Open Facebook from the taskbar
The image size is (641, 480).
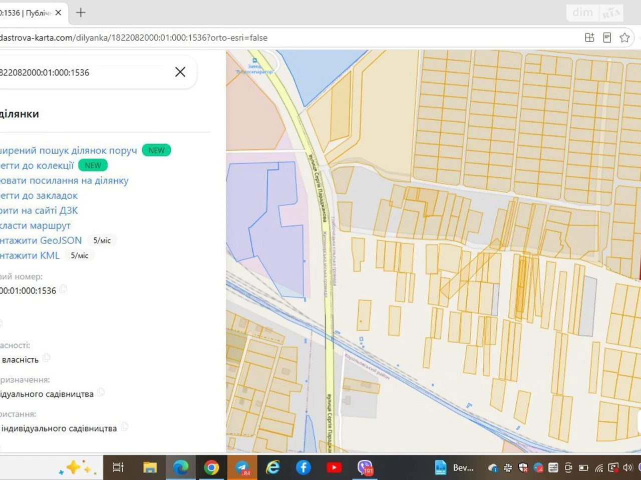[x=303, y=467]
